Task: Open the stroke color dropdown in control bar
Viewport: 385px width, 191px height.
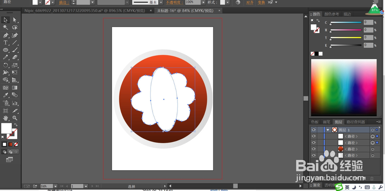Action: (52, 2)
